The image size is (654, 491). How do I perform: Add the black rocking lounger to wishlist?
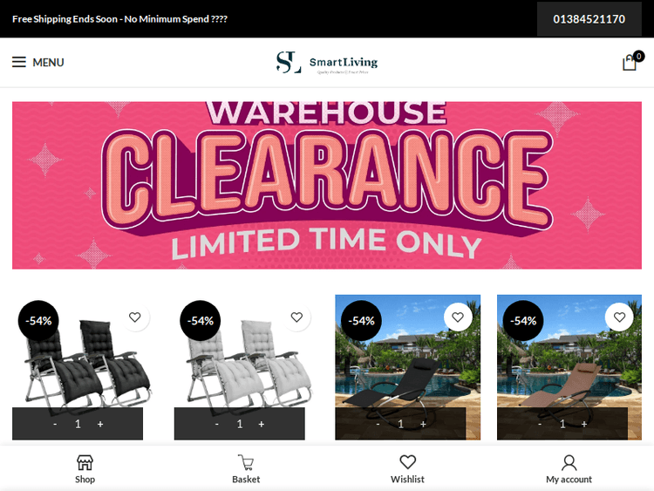458,317
